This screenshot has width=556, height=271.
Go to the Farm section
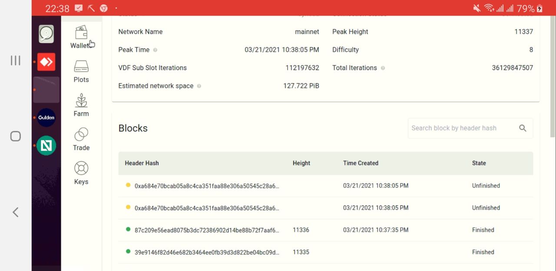pyautogui.click(x=81, y=105)
